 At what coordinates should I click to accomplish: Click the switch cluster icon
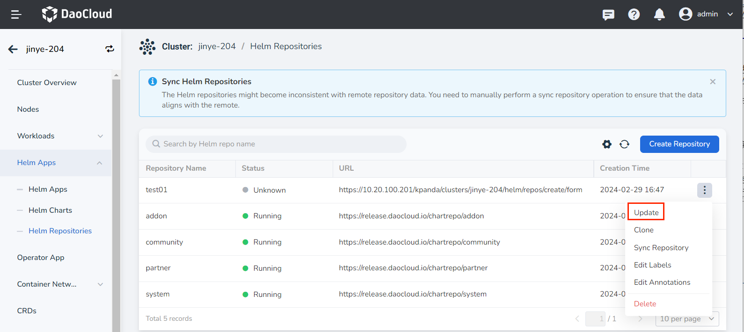[x=109, y=49]
